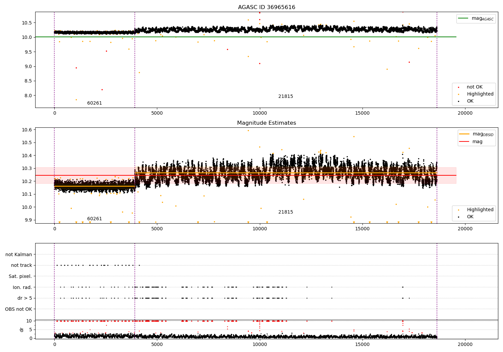This screenshot has width=503, height=352.
Task: Click the 10.6 y-tick of the middle plot
Action: pos(27,130)
